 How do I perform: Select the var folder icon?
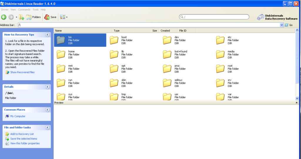pos(220,97)
